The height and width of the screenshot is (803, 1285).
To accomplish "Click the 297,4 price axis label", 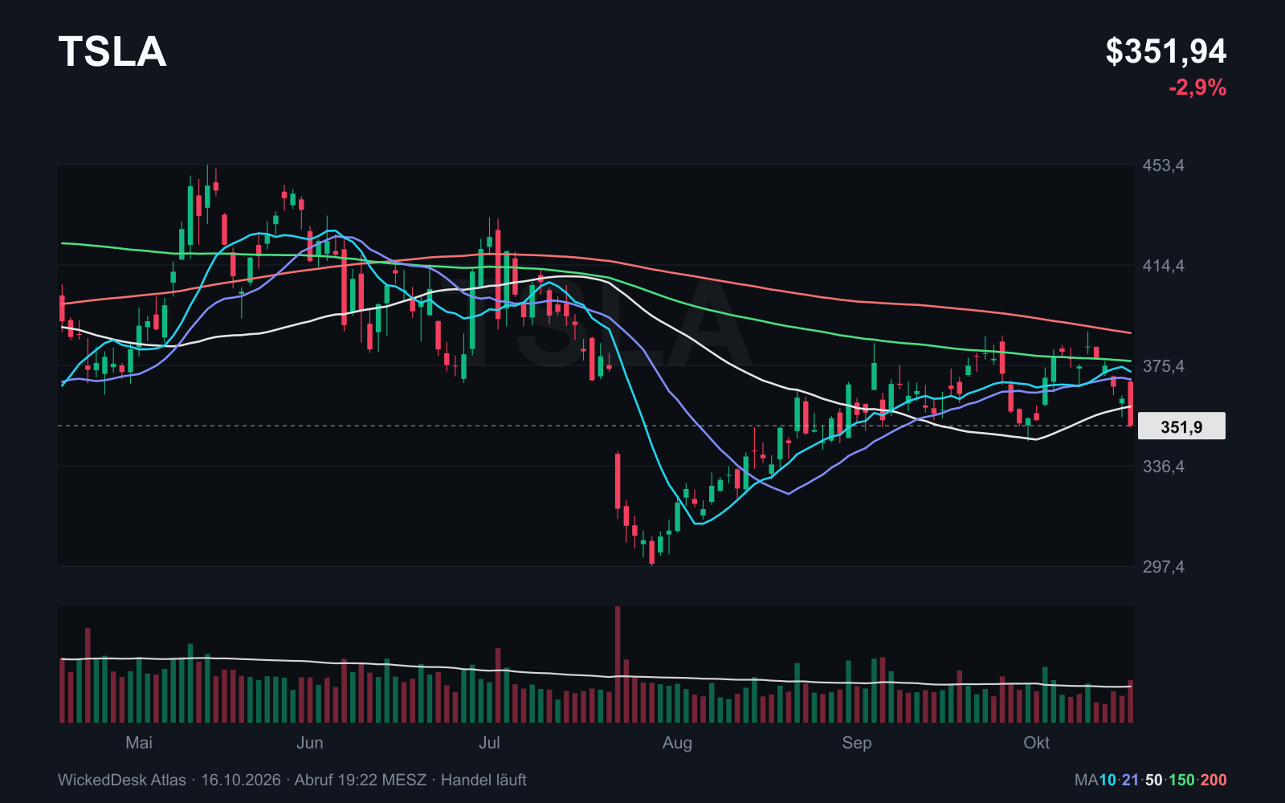I will 1164,567.
